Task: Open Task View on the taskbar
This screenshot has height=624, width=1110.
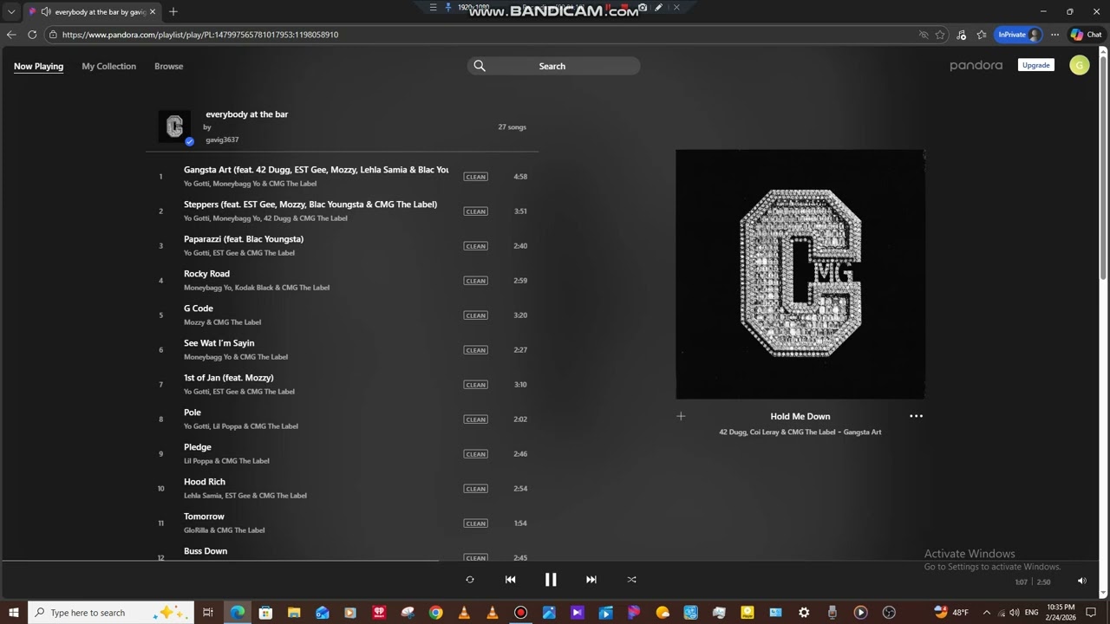Action: click(x=208, y=613)
